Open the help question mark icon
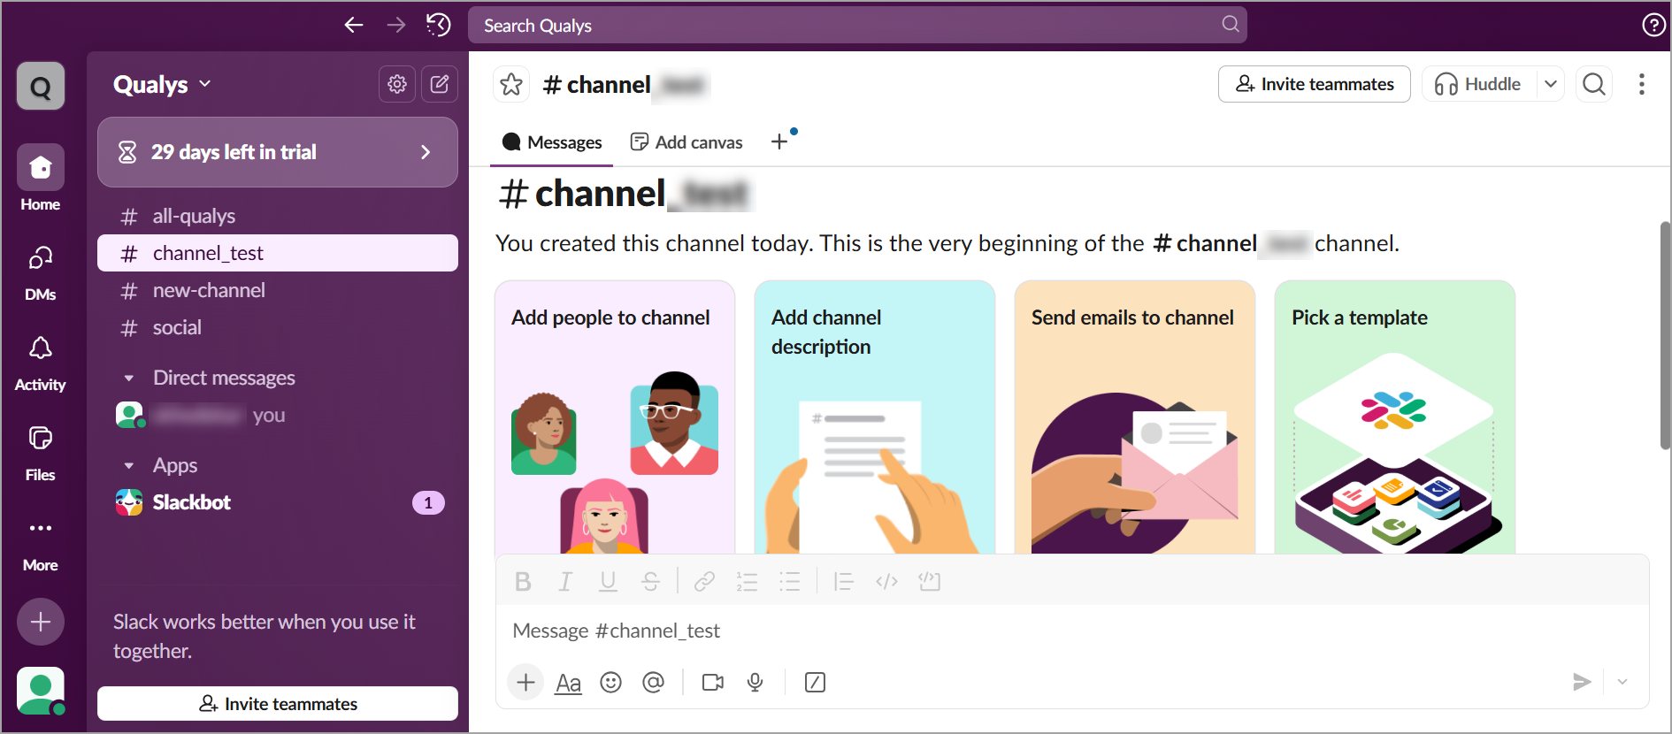Screen dimensions: 1672x734 point(1653,25)
